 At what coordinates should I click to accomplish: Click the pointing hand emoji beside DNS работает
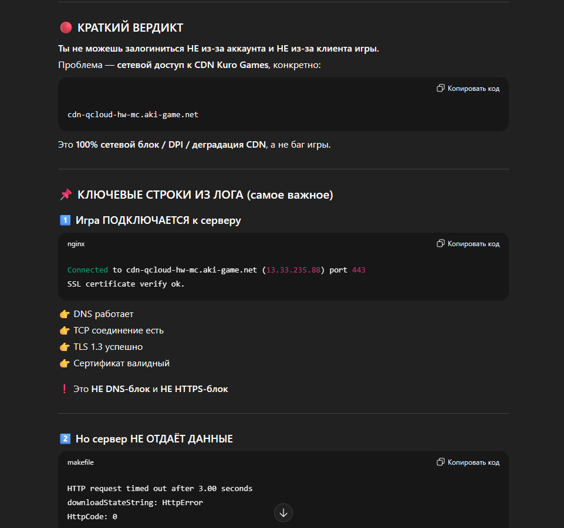(65, 314)
